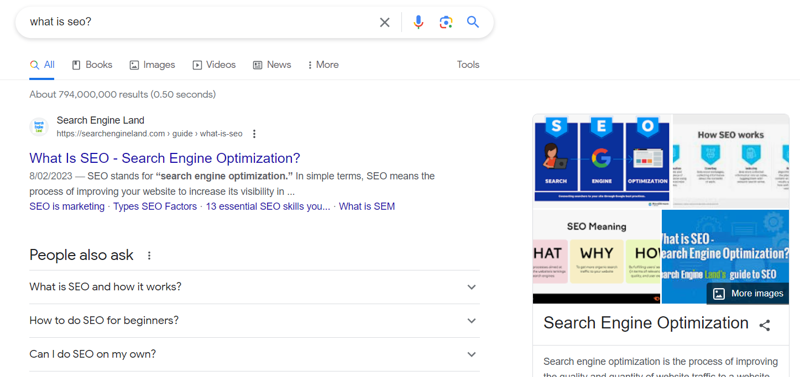Image resolution: width=800 pixels, height=377 pixels.
Task: Open the 'SEO Meaning' image thumbnail
Action: [x=597, y=256]
